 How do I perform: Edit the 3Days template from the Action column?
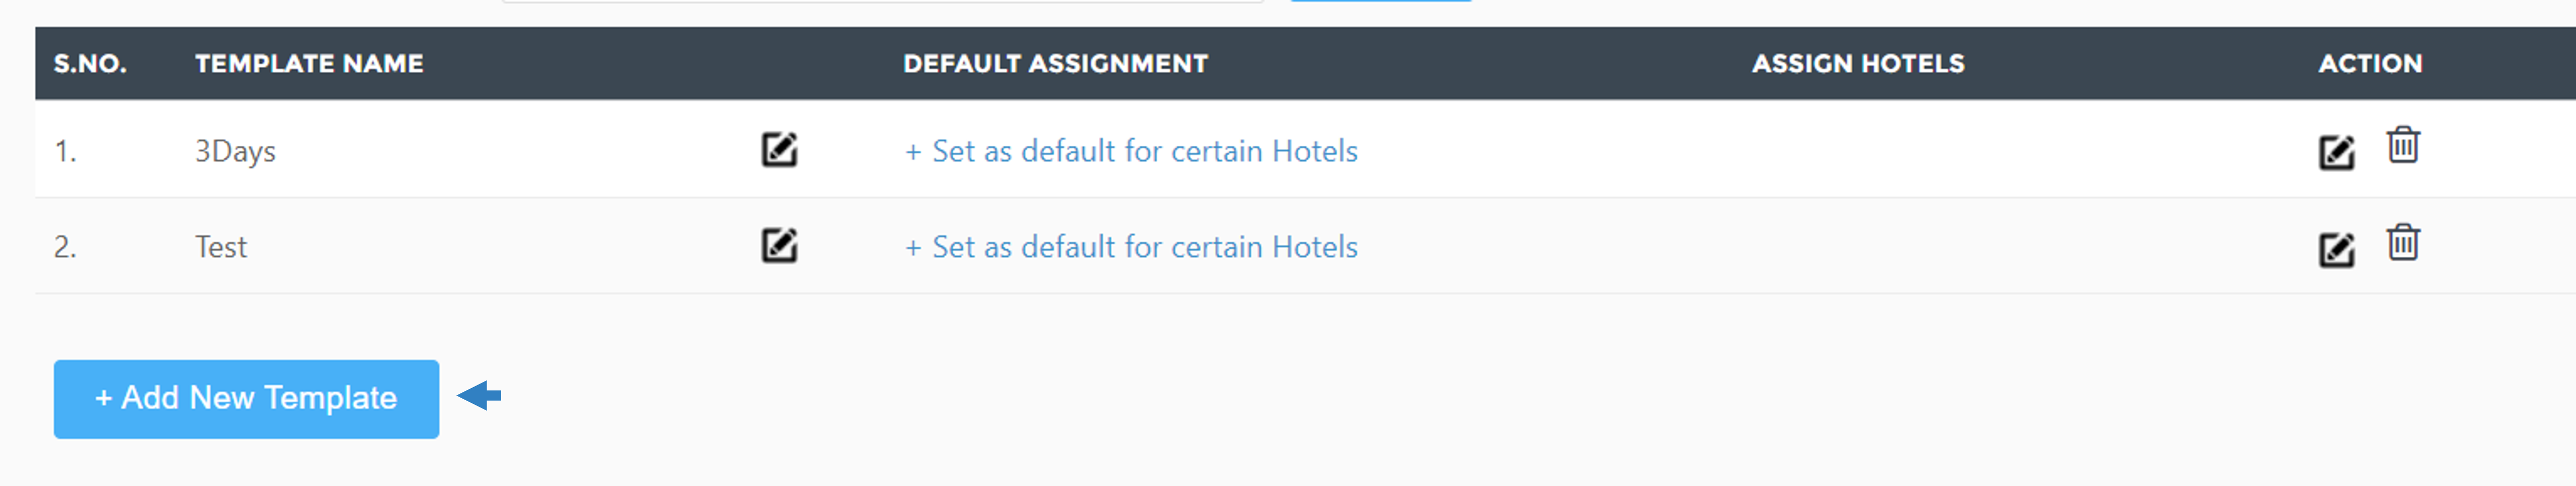click(x=2336, y=153)
